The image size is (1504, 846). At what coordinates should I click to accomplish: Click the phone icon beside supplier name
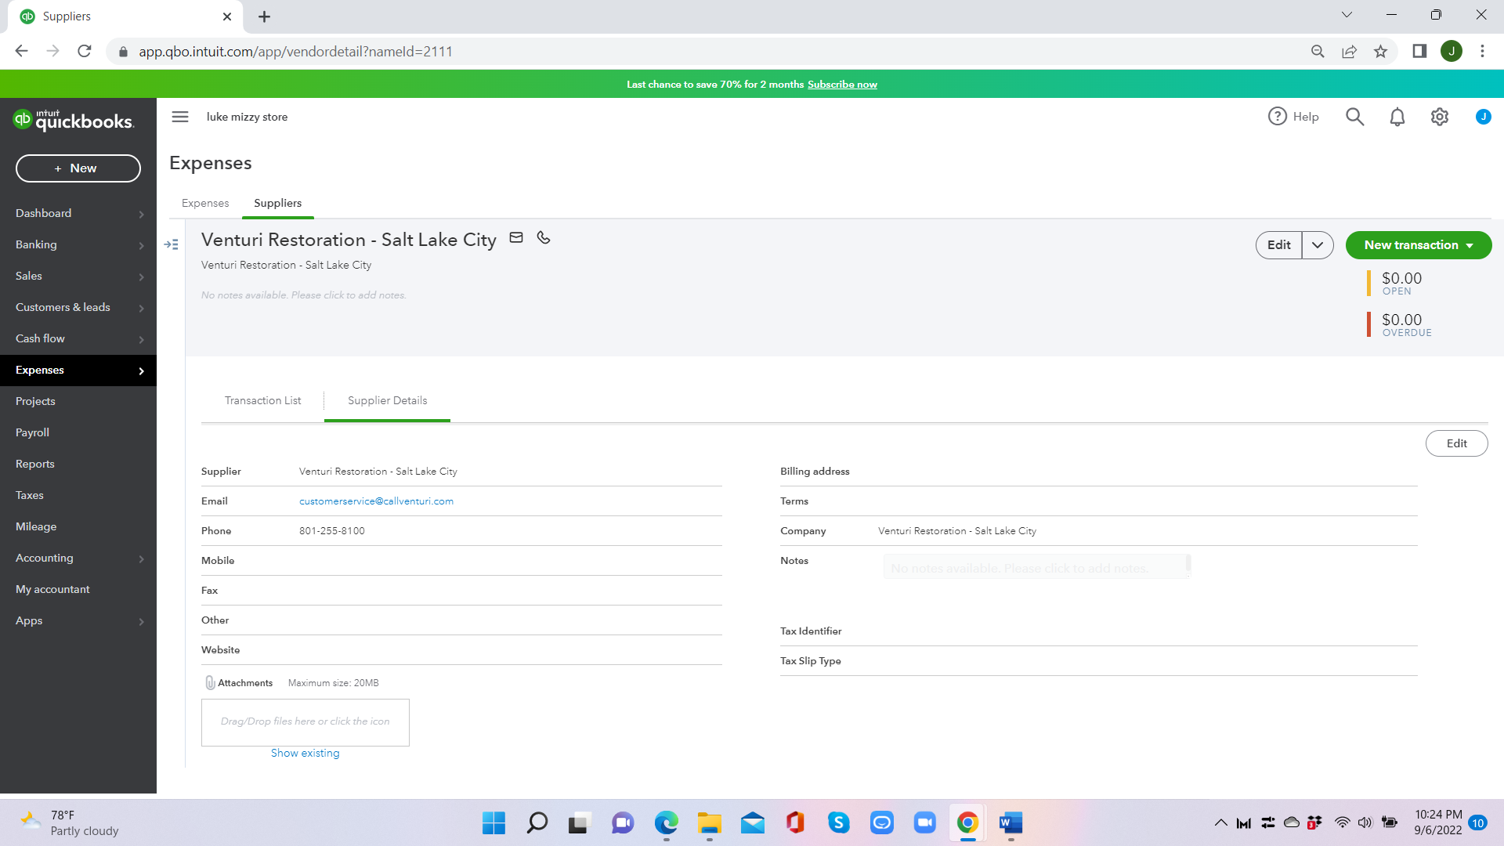(544, 237)
